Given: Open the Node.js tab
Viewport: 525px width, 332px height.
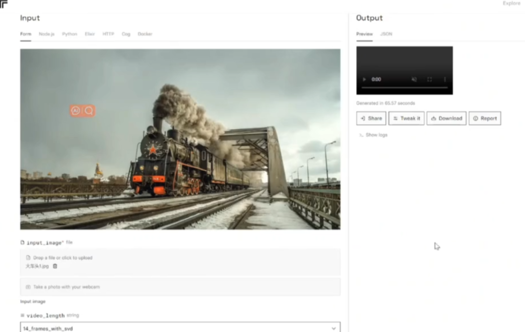Looking at the screenshot, I should click(47, 34).
